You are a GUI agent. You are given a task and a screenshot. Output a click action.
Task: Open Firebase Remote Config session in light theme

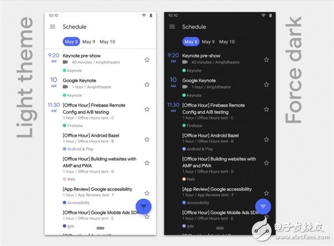pos(99,109)
